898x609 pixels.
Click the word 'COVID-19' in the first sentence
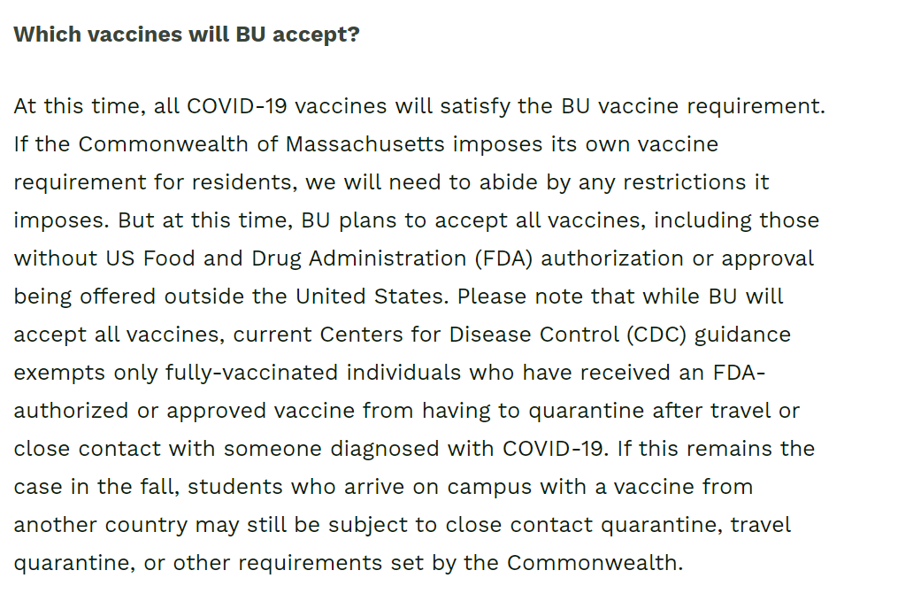click(x=236, y=106)
